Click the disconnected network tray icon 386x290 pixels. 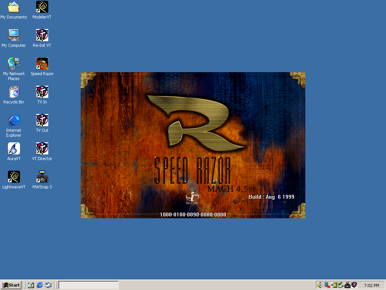327,285
